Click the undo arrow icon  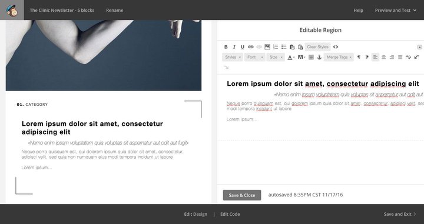point(417,57)
